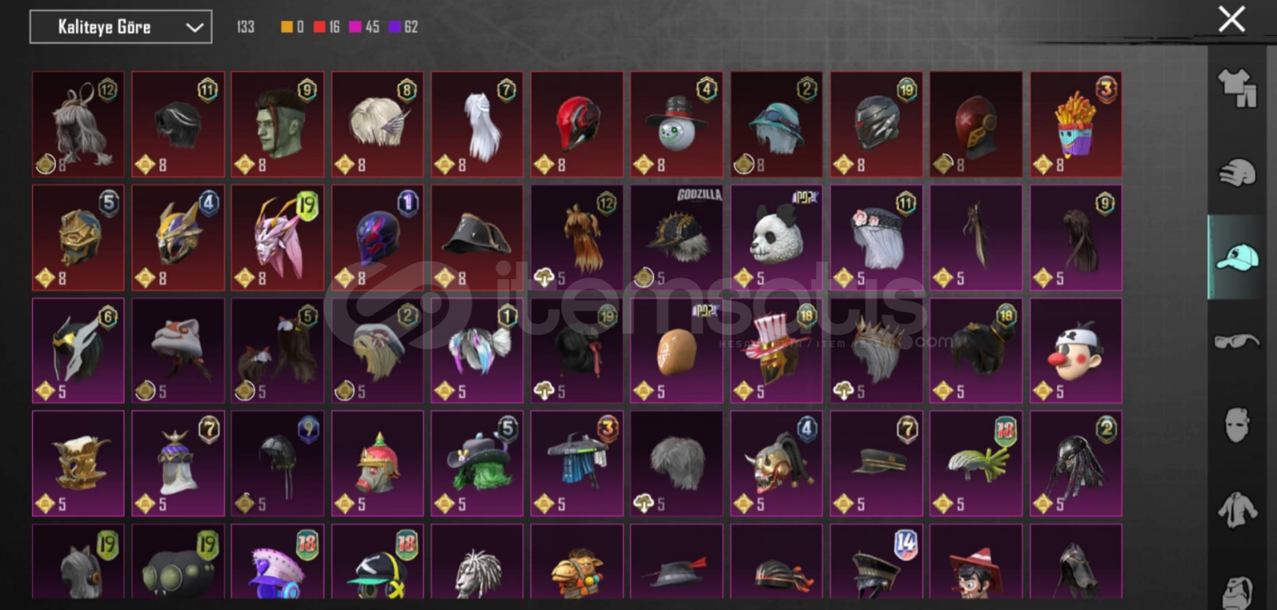This screenshot has width=1277, height=610.
Task: Click the dropdown chevron arrow
Action: (x=195, y=27)
